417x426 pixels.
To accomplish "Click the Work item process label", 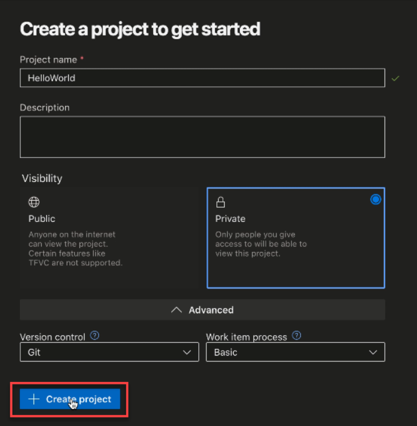I will coord(246,337).
